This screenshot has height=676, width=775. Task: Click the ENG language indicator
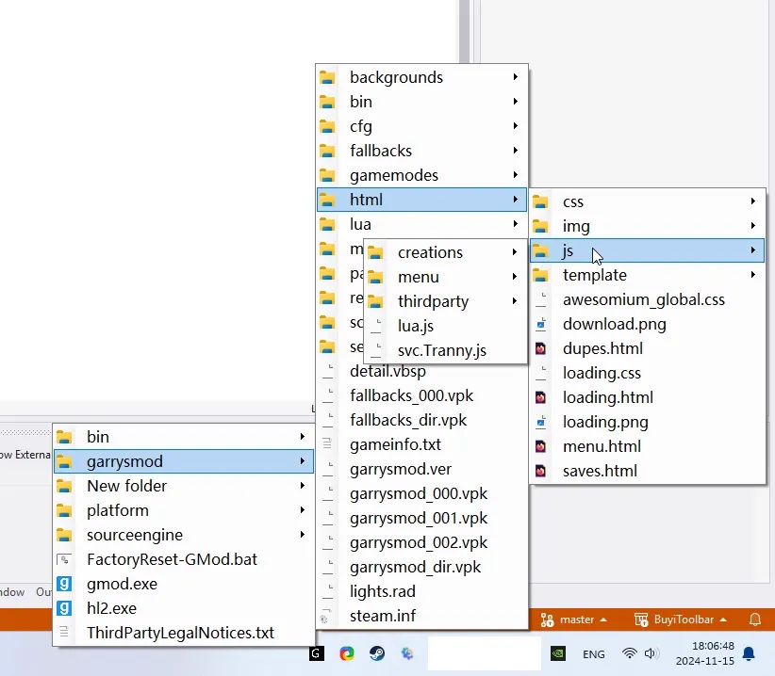594,653
